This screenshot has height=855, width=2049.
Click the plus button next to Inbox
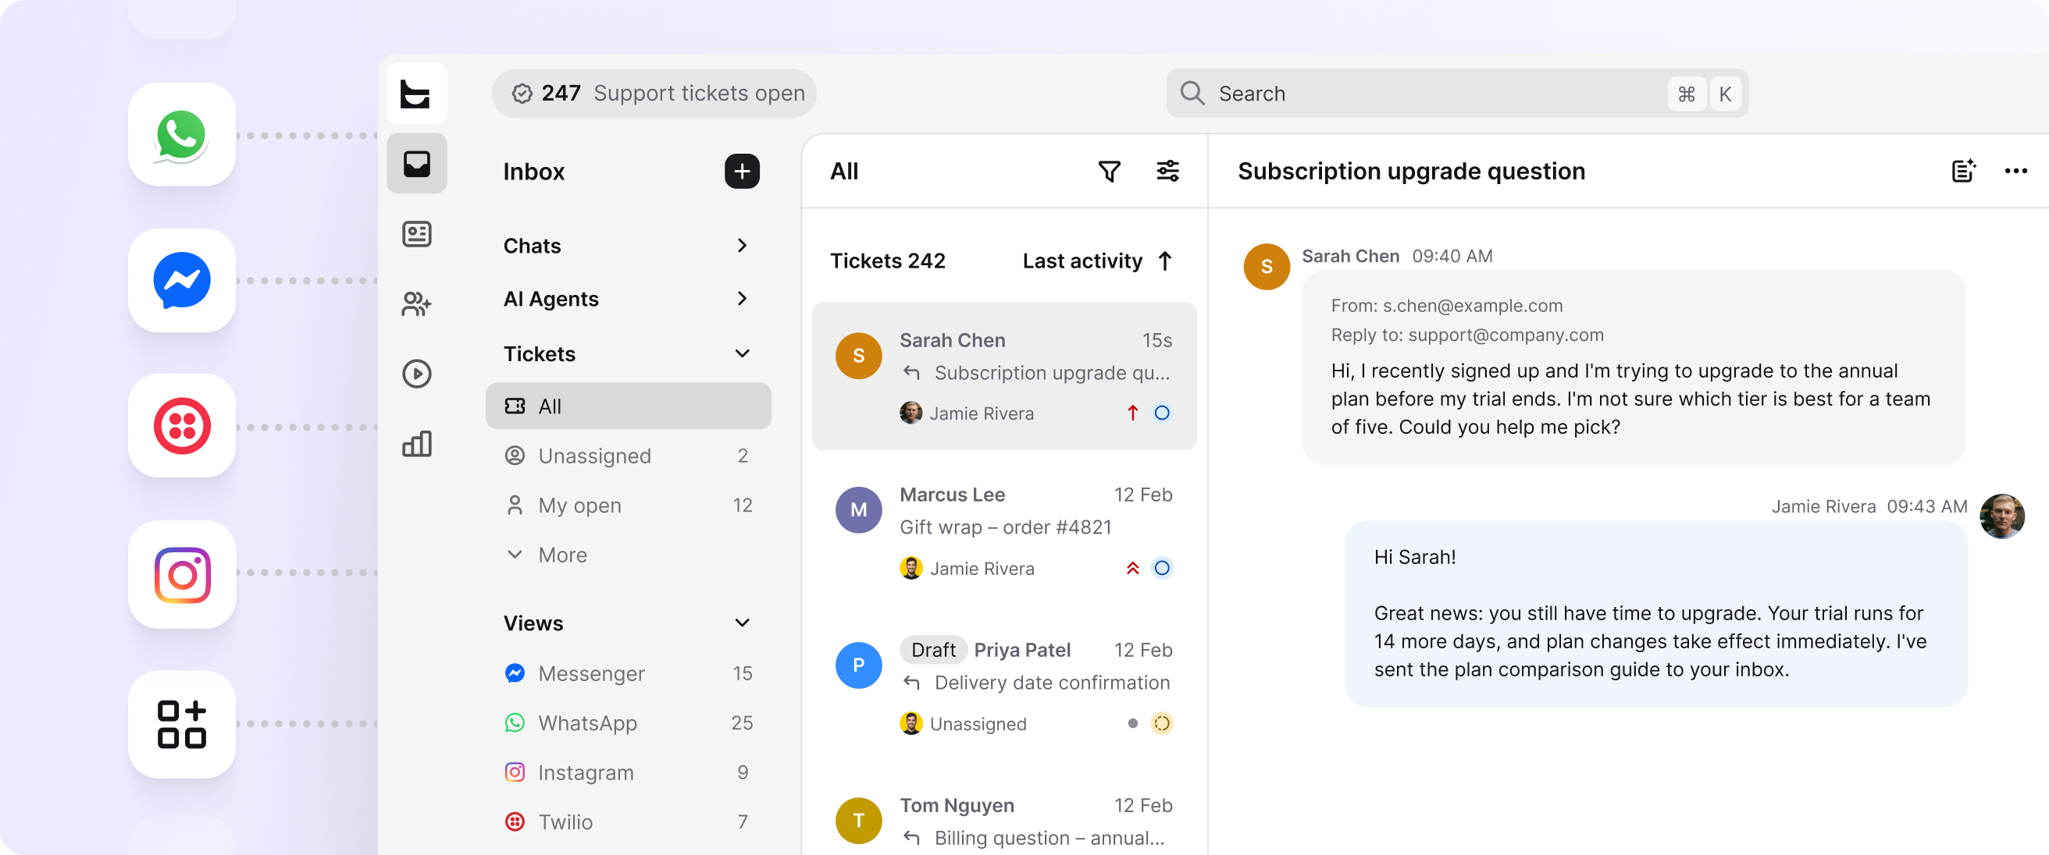(x=741, y=171)
